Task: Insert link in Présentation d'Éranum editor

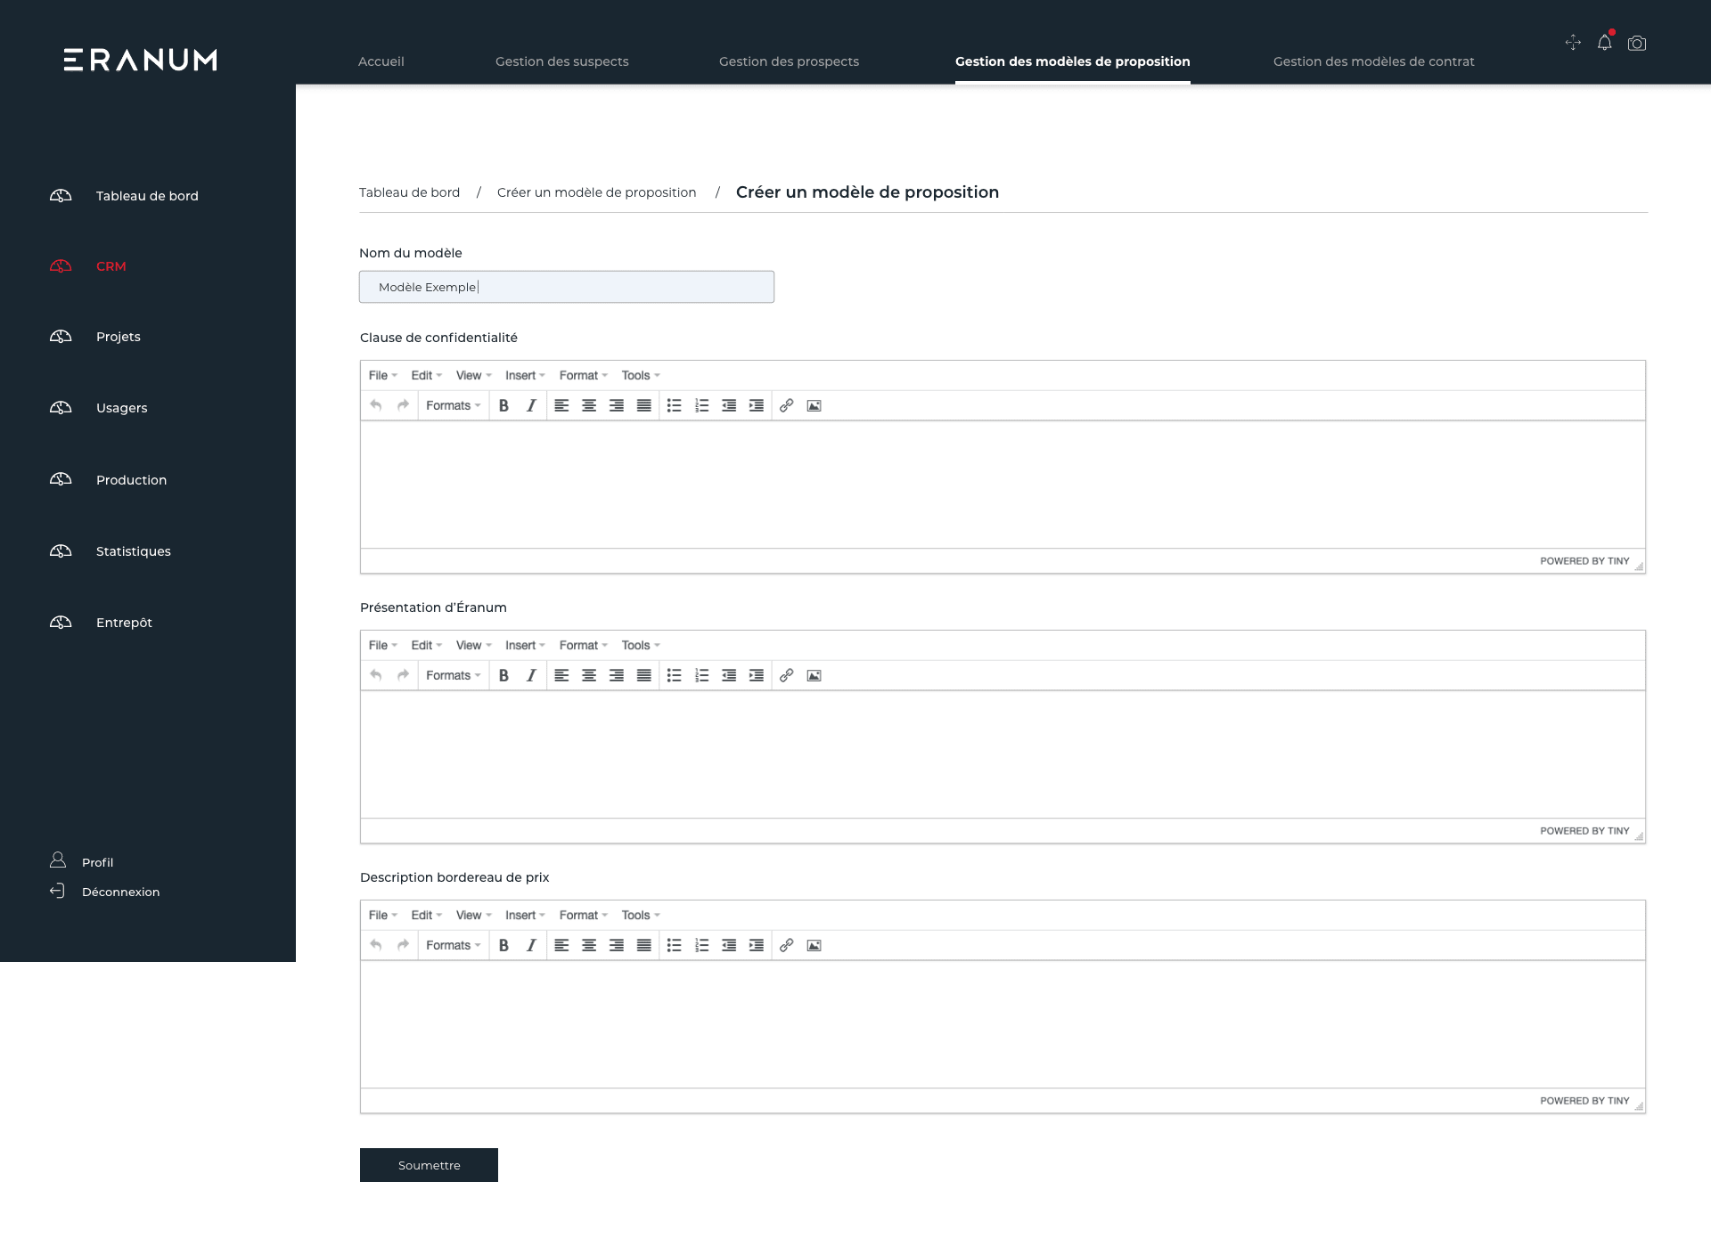Action: pos(786,675)
